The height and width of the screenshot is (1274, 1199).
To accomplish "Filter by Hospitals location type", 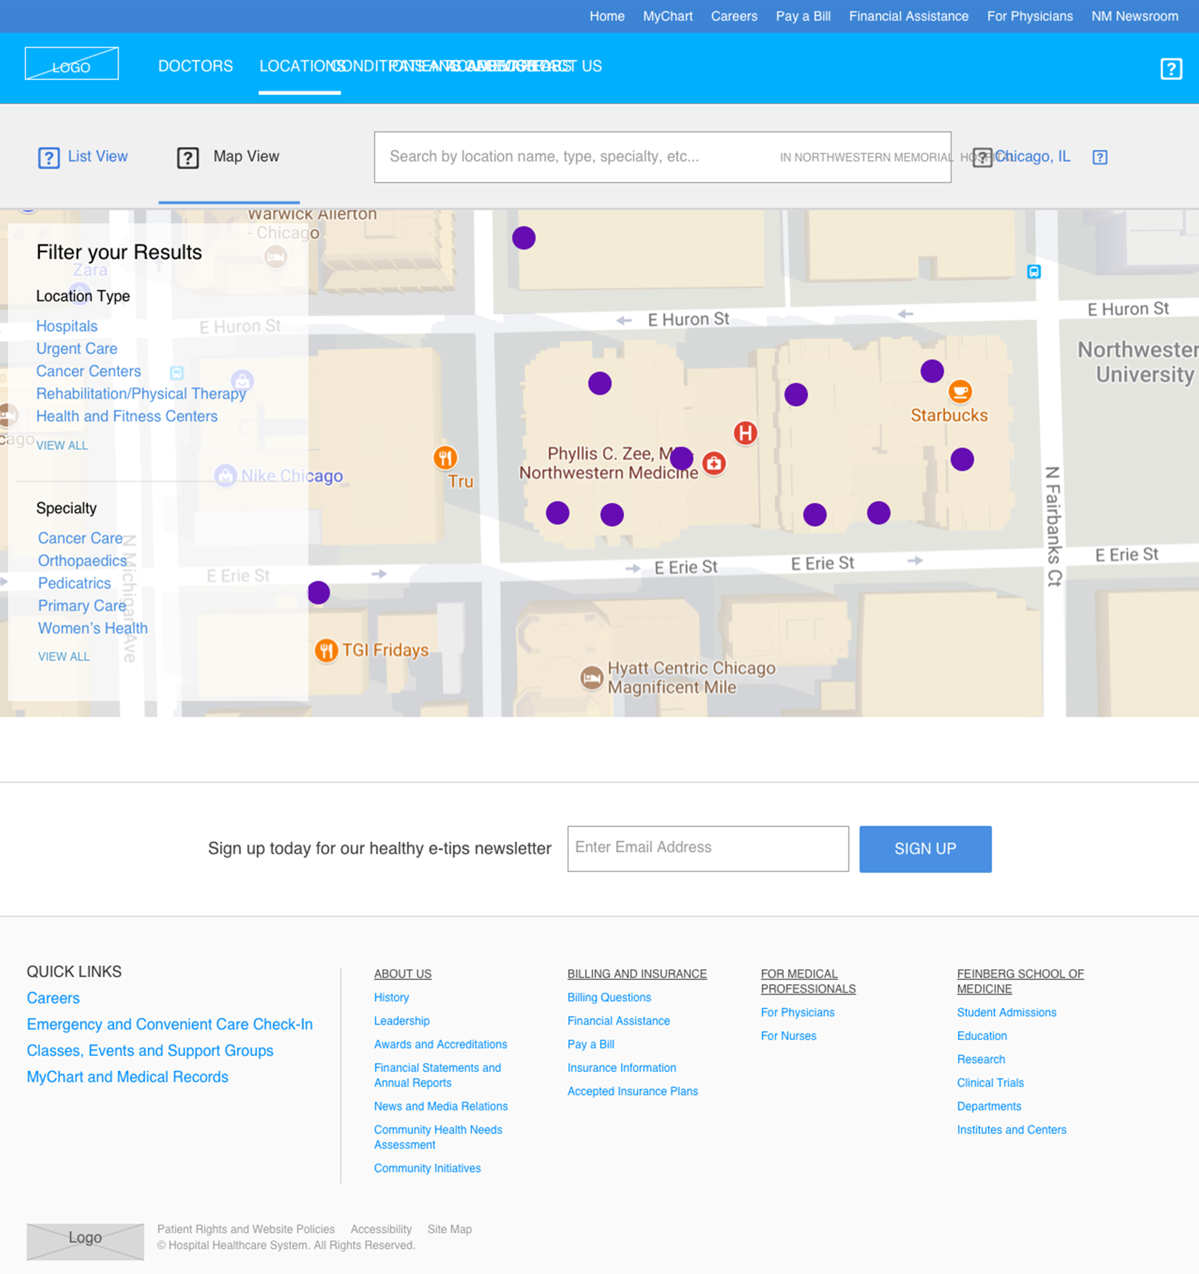I will pyautogui.click(x=67, y=326).
